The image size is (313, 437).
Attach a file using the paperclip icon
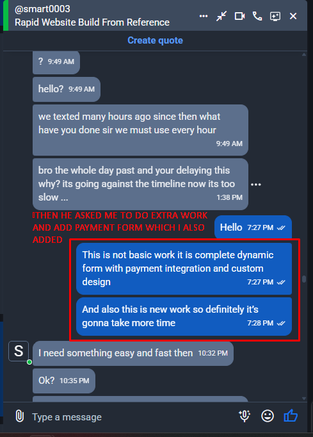(x=19, y=416)
